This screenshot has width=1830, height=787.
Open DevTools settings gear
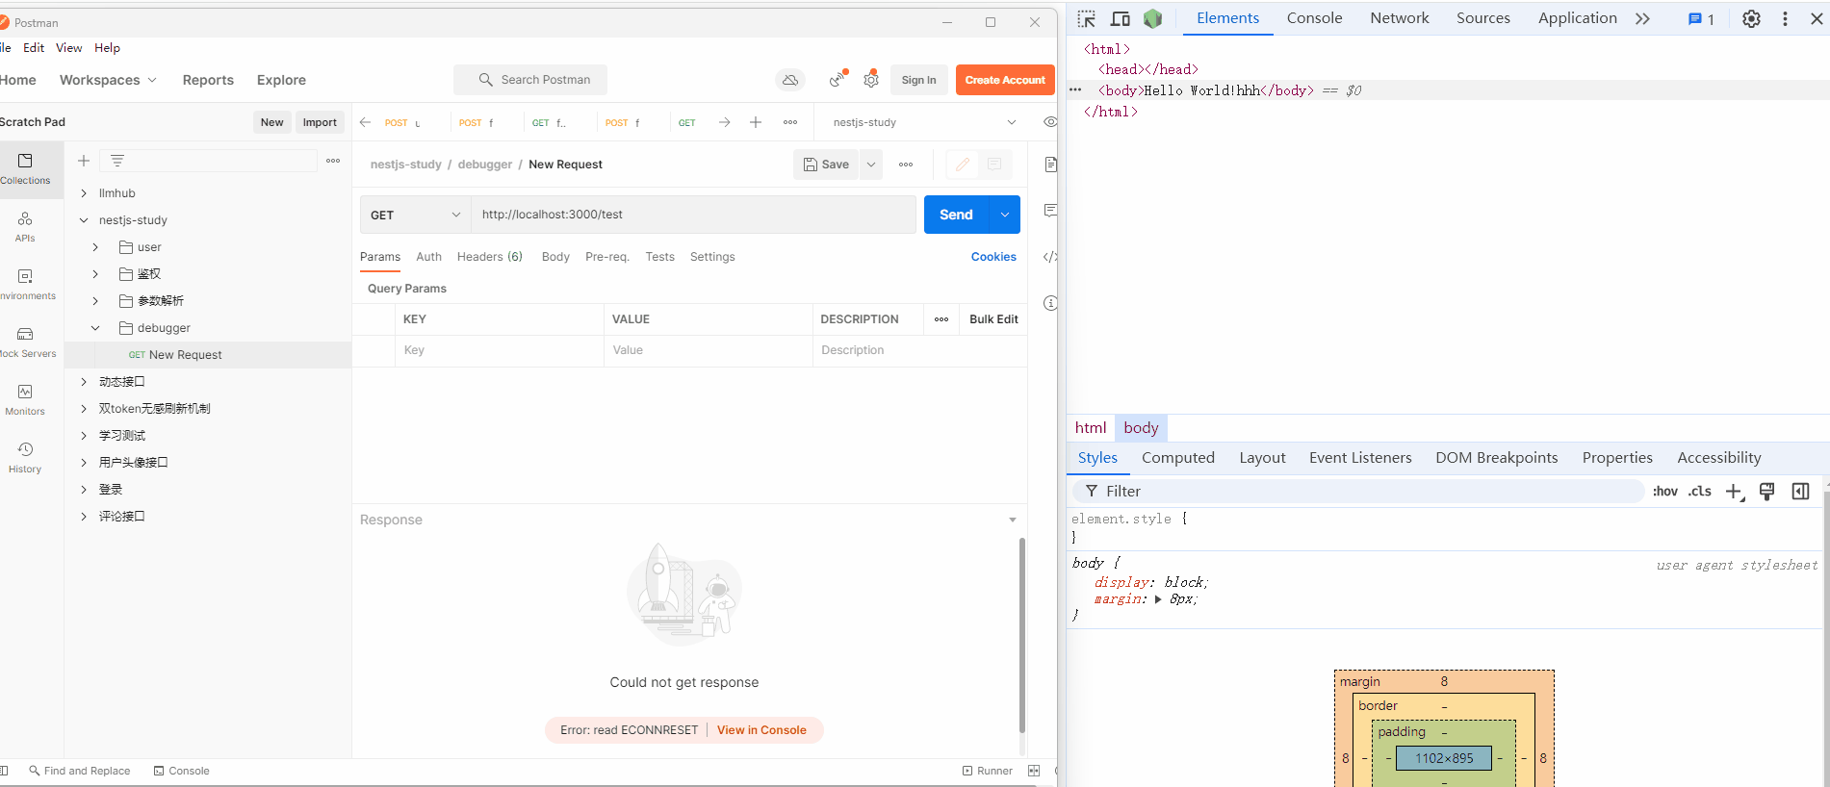pos(1752,18)
